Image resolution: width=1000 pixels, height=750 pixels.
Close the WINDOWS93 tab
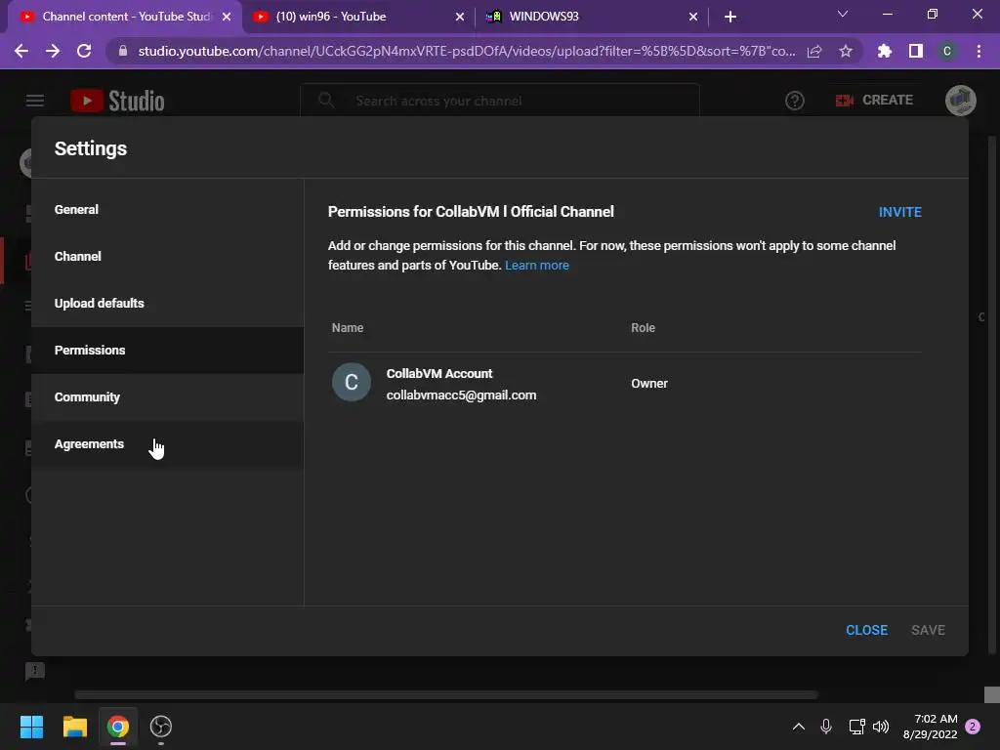(693, 17)
